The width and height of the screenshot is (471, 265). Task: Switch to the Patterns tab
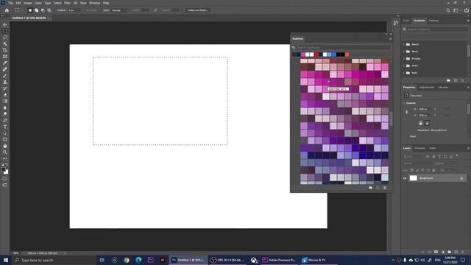pos(433,21)
